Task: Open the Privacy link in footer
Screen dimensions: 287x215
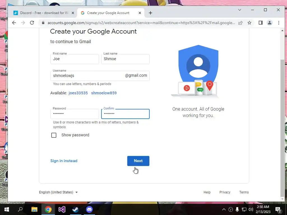Action: point(225,192)
